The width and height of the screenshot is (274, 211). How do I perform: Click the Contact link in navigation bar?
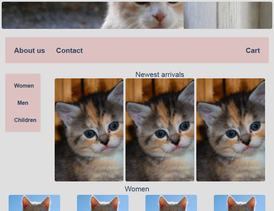[69, 51]
